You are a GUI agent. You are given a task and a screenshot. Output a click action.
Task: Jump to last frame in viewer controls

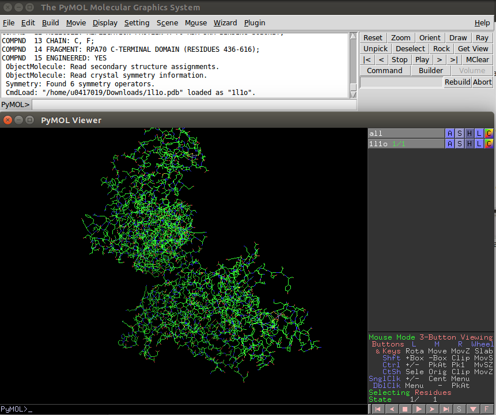point(446,409)
